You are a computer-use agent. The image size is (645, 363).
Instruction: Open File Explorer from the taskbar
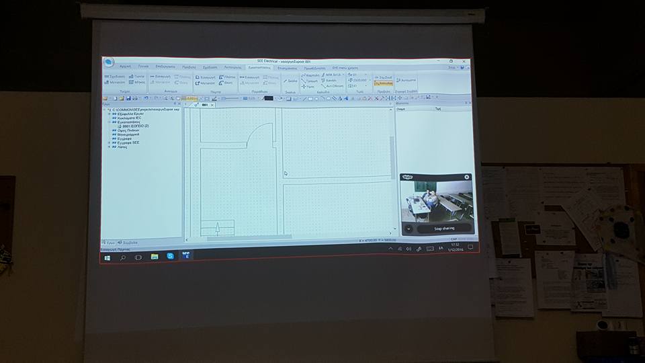click(x=155, y=256)
